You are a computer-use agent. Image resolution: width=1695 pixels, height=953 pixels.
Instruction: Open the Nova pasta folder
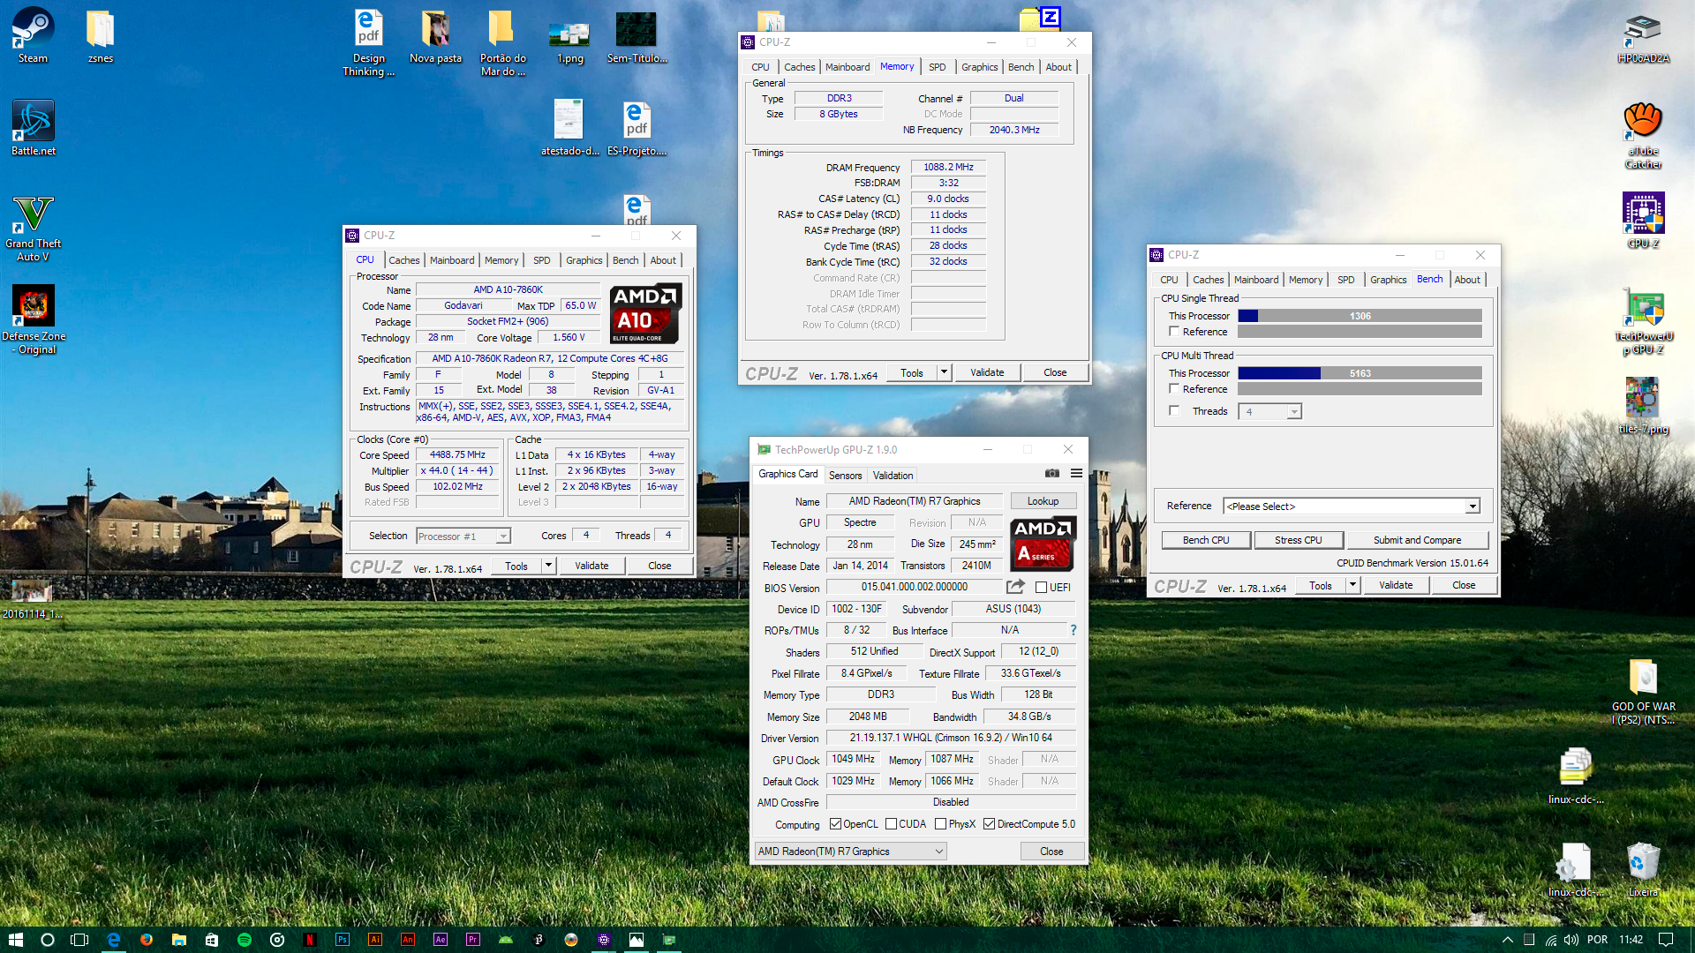coord(435,35)
